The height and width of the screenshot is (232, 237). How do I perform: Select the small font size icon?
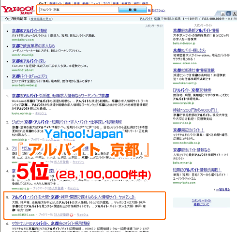click(x=222, y=14)
